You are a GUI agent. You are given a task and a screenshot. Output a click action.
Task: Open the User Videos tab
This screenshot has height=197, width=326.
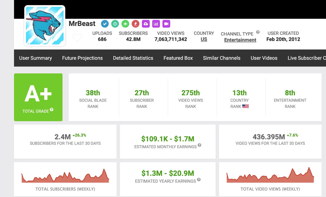[x=264, y=58]
